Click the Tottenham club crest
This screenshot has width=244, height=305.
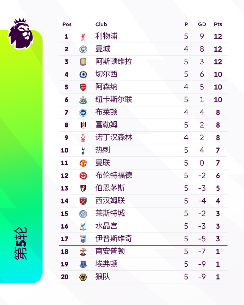83,150
